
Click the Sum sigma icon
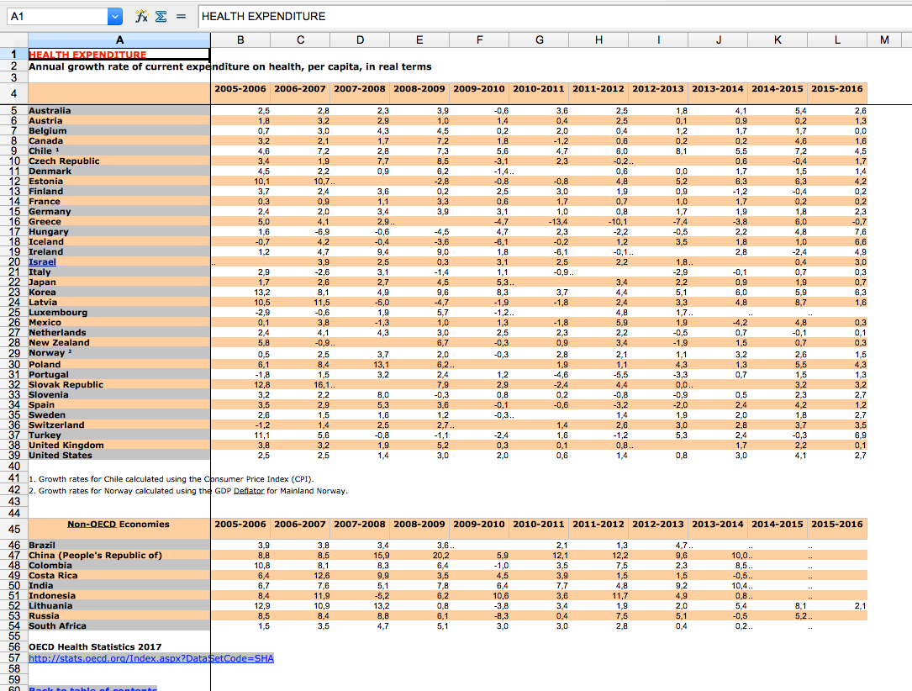click(160, 16)
